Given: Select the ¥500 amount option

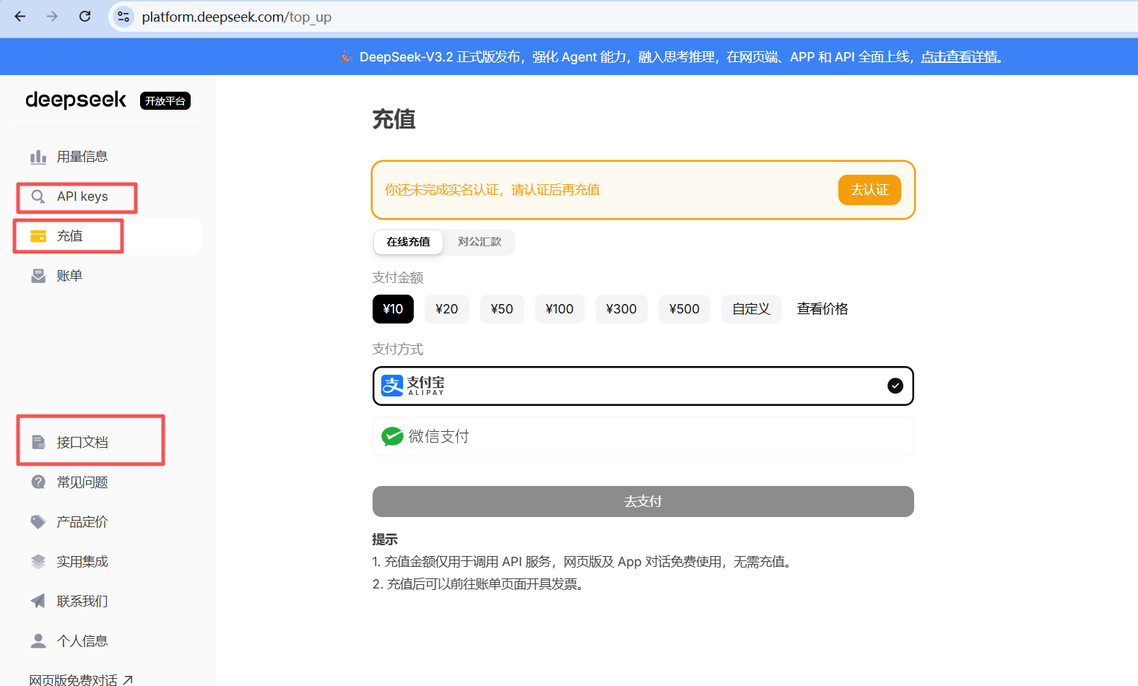Looking at the screenshot, I should 685,309.
